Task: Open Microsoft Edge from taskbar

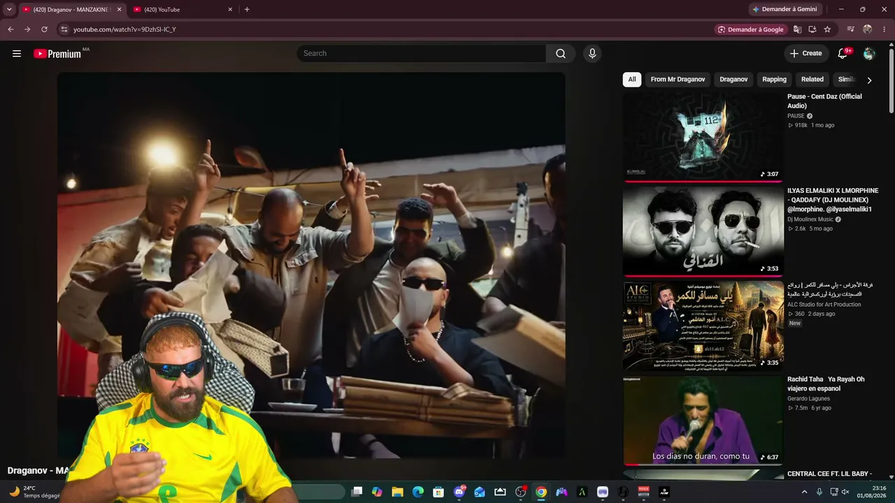Action: click(418, 492)
